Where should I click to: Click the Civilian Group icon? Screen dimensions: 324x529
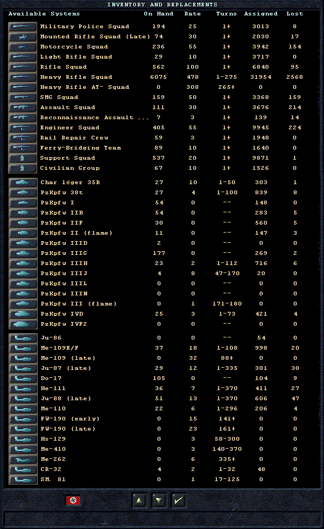[x=22, y=168]
